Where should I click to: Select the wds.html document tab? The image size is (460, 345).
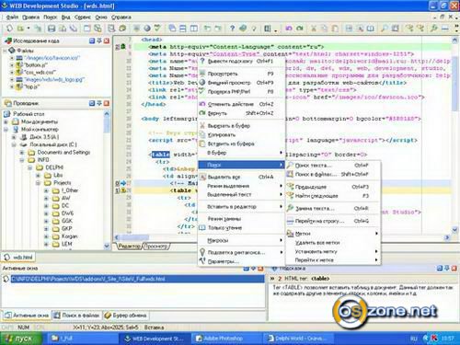pos(18,257)
